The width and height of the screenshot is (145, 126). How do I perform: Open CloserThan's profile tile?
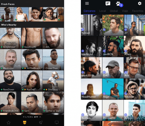(53, 60)
